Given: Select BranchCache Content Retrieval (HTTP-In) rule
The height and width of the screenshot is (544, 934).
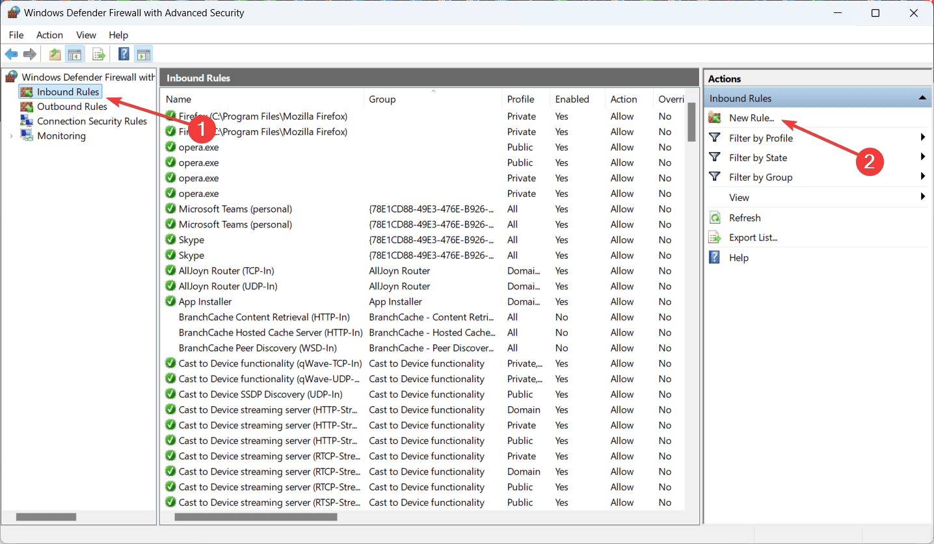Looking at the screenshot, I should [x=264, y=317].
